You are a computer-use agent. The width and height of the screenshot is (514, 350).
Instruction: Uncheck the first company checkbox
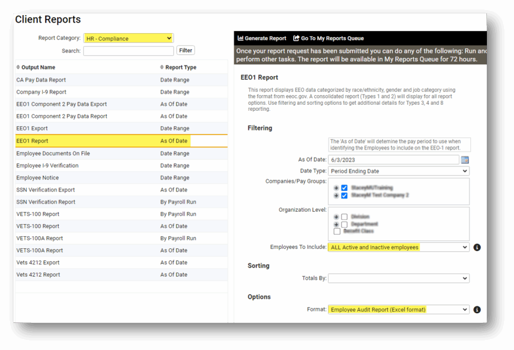(344, 188)
